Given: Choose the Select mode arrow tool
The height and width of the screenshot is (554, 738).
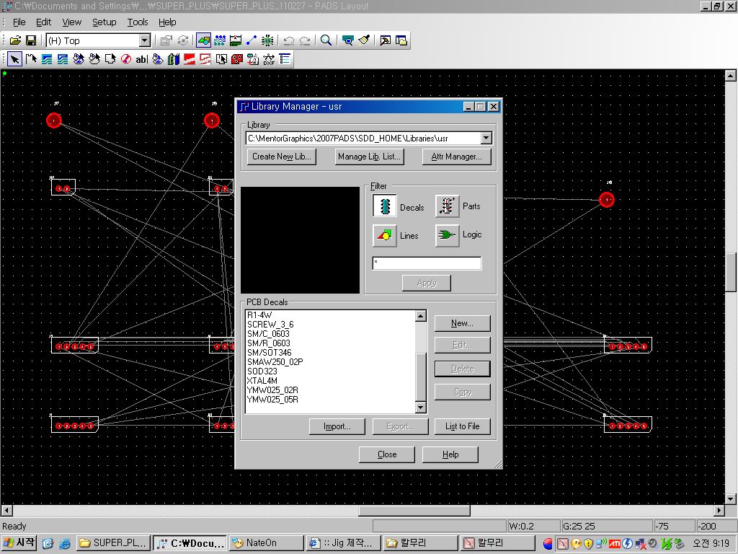Looking at the screenshot, I should (x=15, y=59).
